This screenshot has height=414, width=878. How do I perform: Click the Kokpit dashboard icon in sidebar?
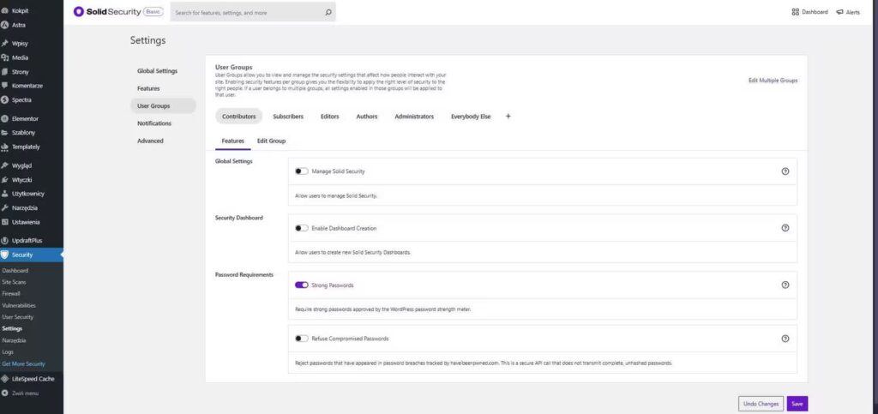[x=4, y=10]
